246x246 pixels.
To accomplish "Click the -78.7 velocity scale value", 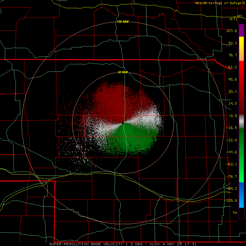I will click(232, 177).
